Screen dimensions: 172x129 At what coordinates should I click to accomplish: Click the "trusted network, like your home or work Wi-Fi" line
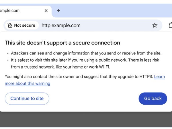tap(60, 67)
